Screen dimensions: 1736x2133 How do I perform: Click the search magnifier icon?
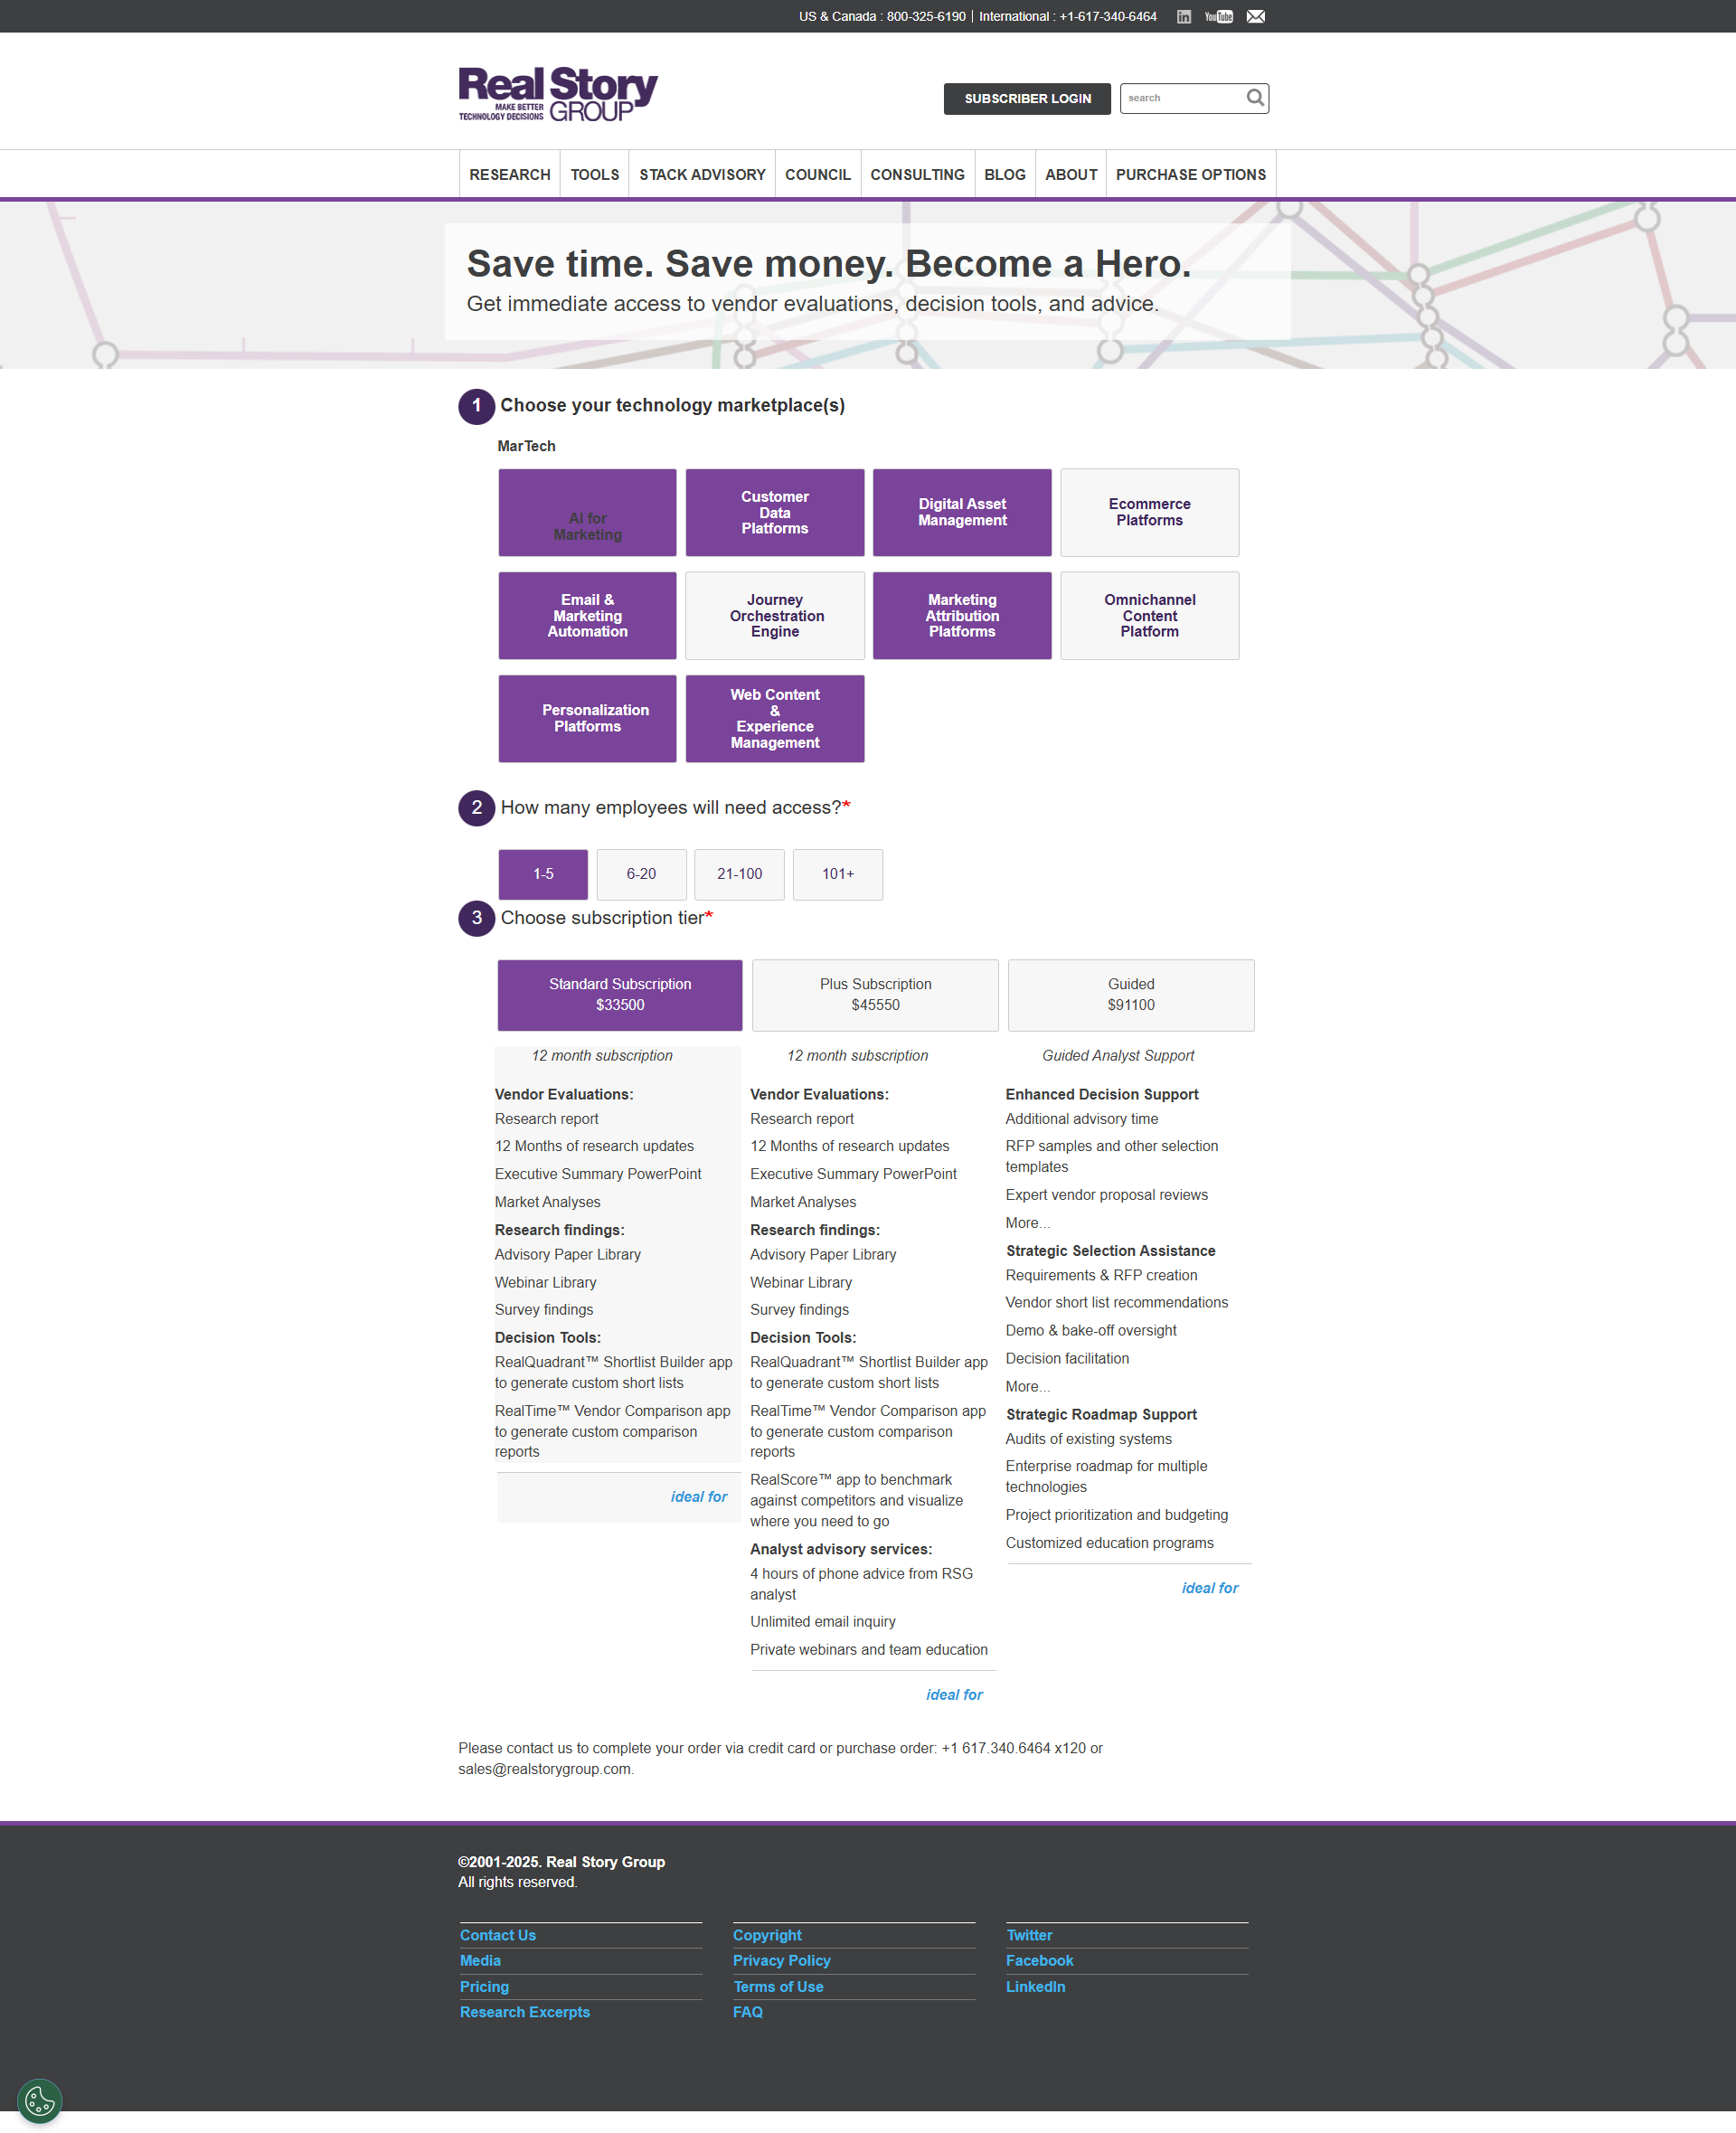[x=1255, y=97]
